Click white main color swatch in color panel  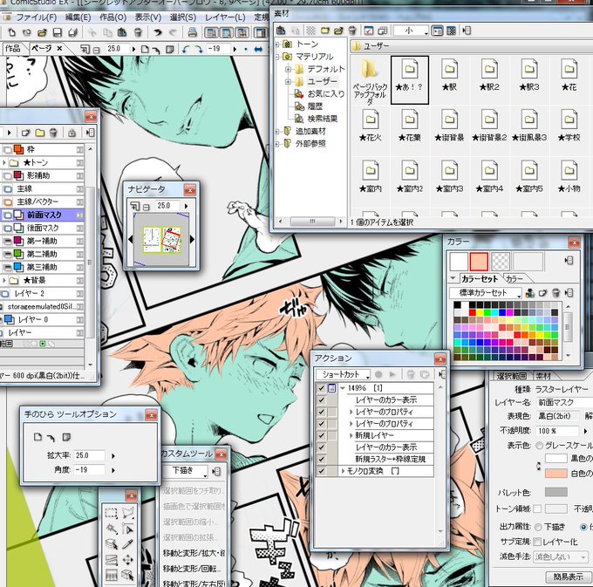click(x=459, y=262)
